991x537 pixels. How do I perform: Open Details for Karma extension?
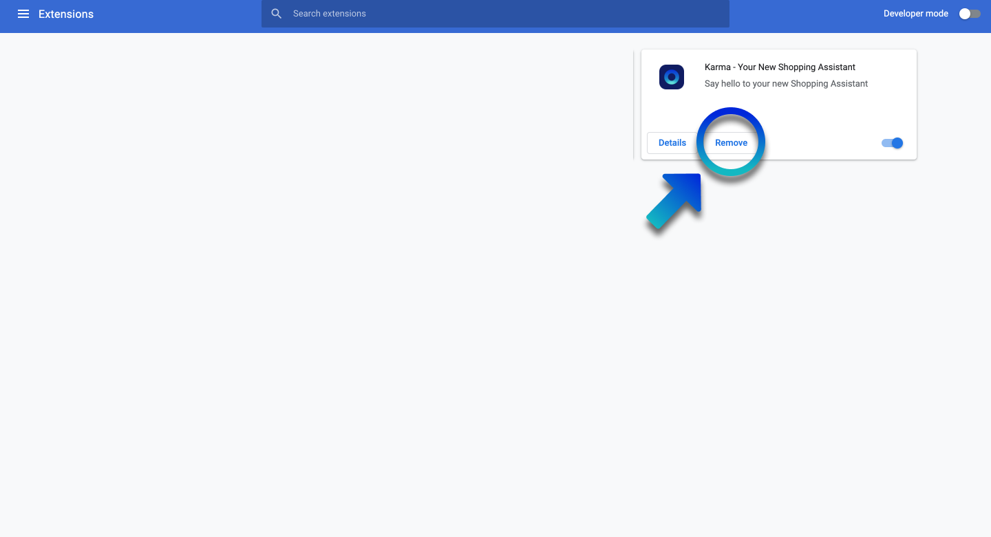pos(672,143)
